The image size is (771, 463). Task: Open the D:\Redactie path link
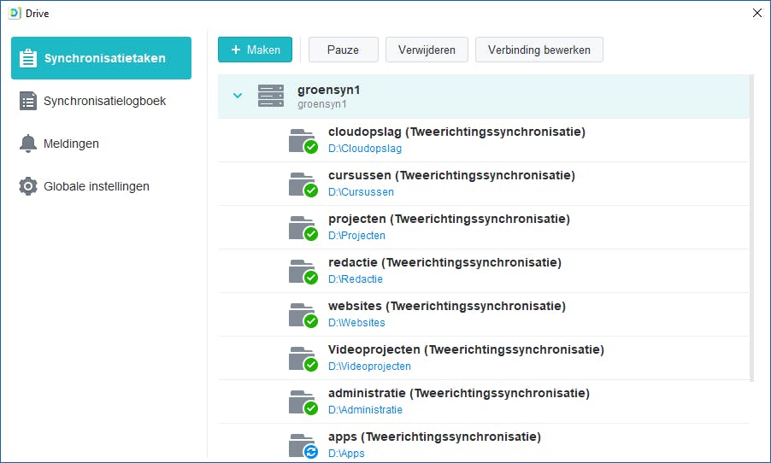point(355,279)
